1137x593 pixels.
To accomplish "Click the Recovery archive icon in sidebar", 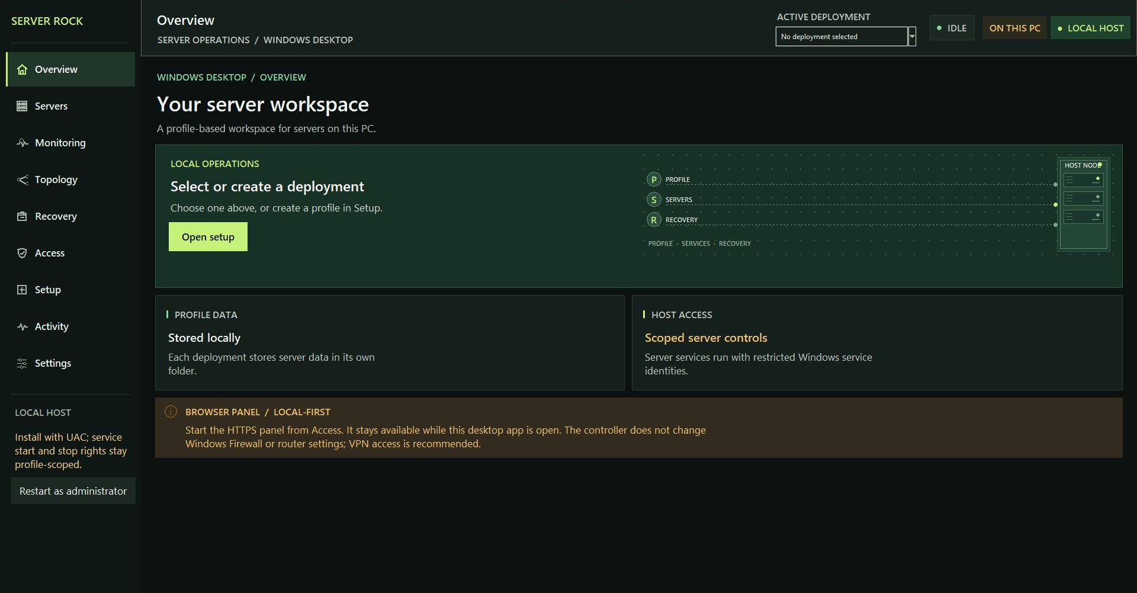I will [22, 216].
